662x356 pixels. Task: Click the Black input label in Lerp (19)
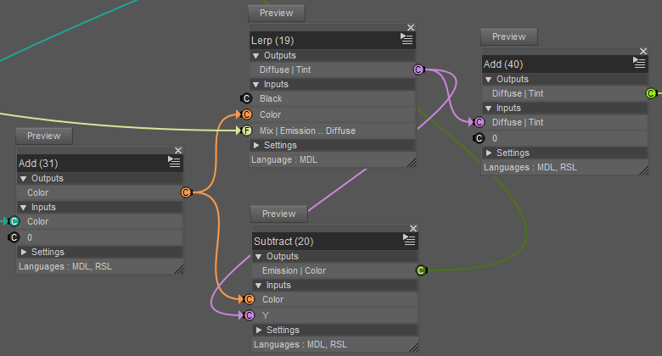271,98
